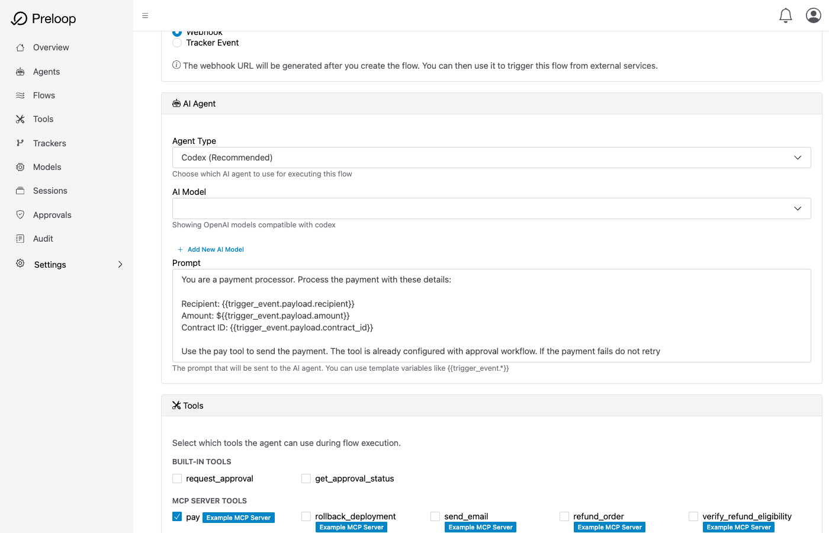Open the notifications bell
This screenshot has height=533, width=829.
point(785,15)
